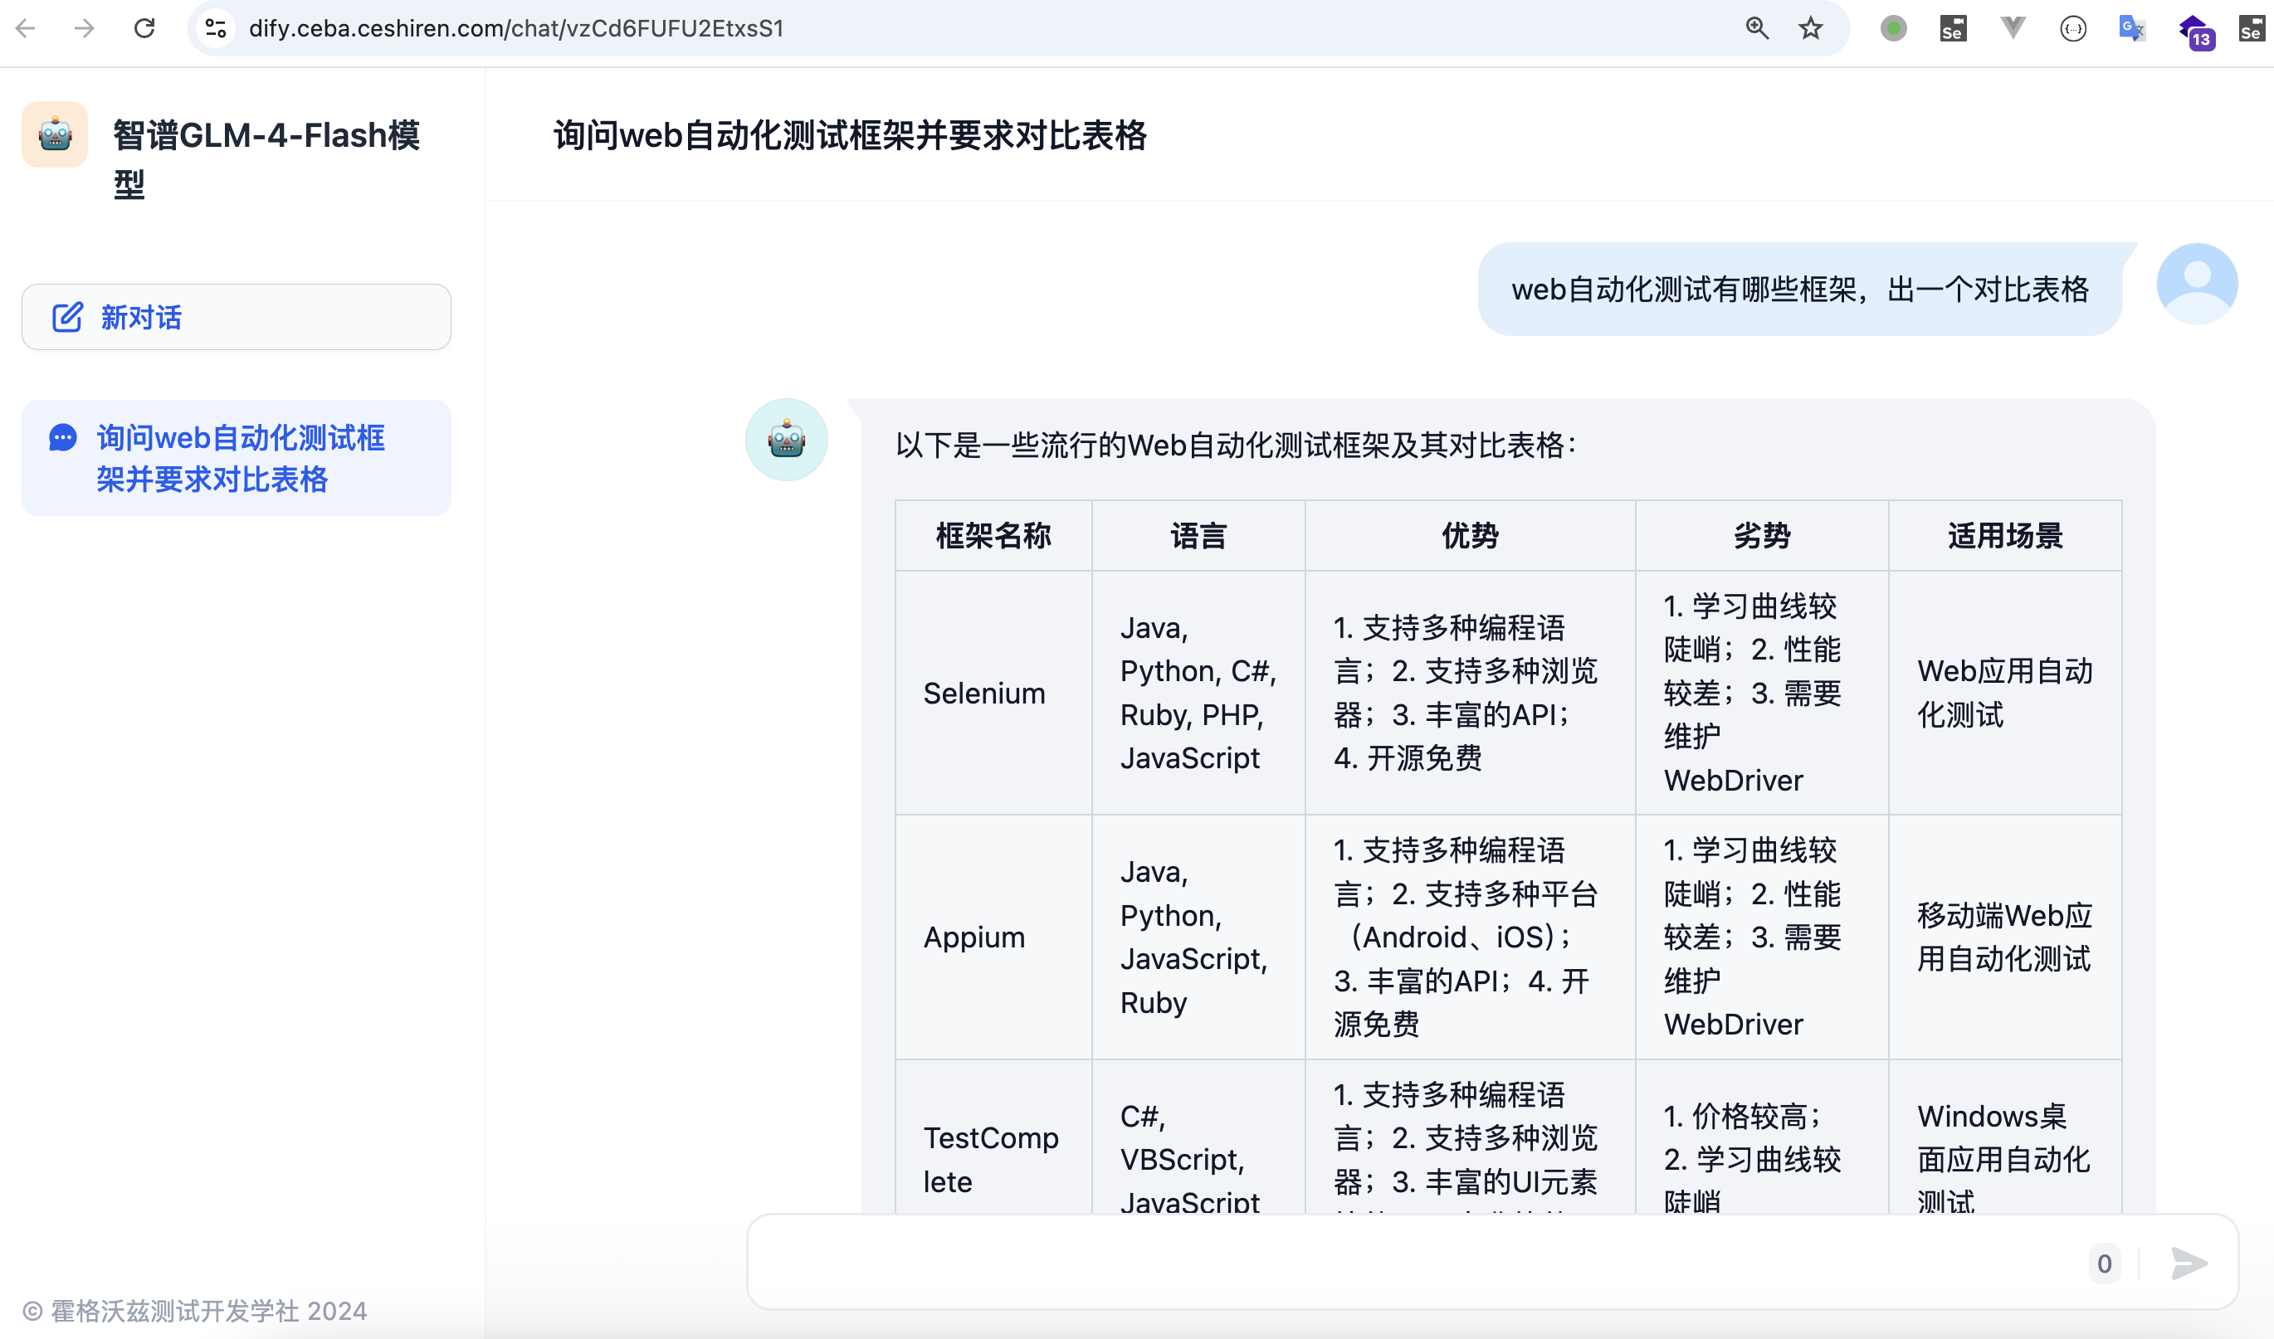Click the 语言 column header
The width and height of the screenshot is (2274, 1339).
1198,536
